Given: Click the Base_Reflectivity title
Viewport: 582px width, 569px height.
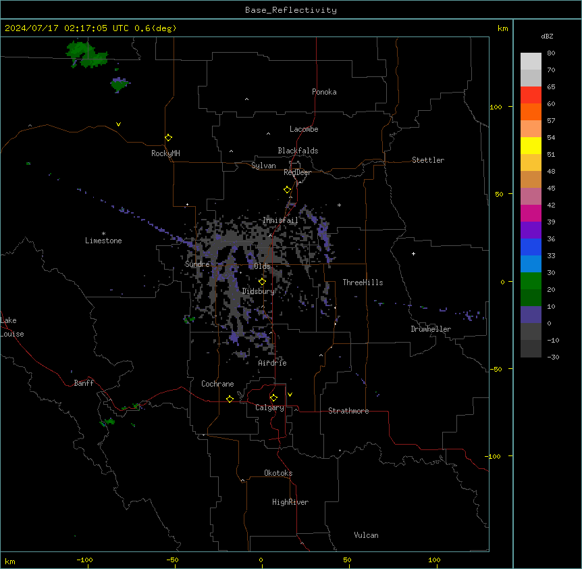Looking at the screenshot, I should pos(291,10).
